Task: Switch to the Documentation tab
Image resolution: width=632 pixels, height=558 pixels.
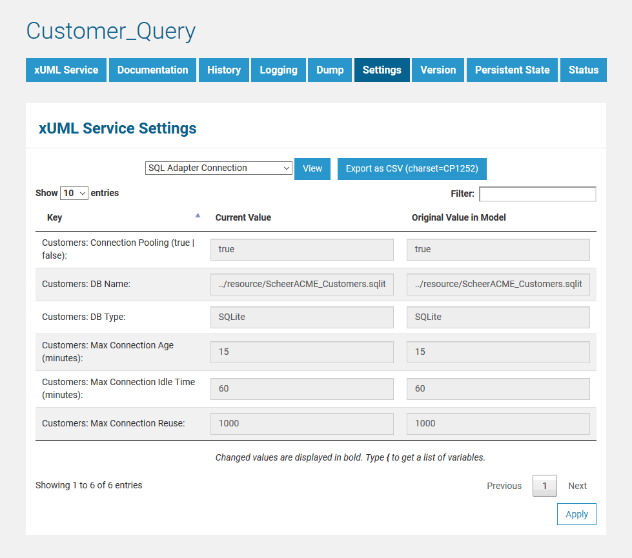Action: click(152, 70)
